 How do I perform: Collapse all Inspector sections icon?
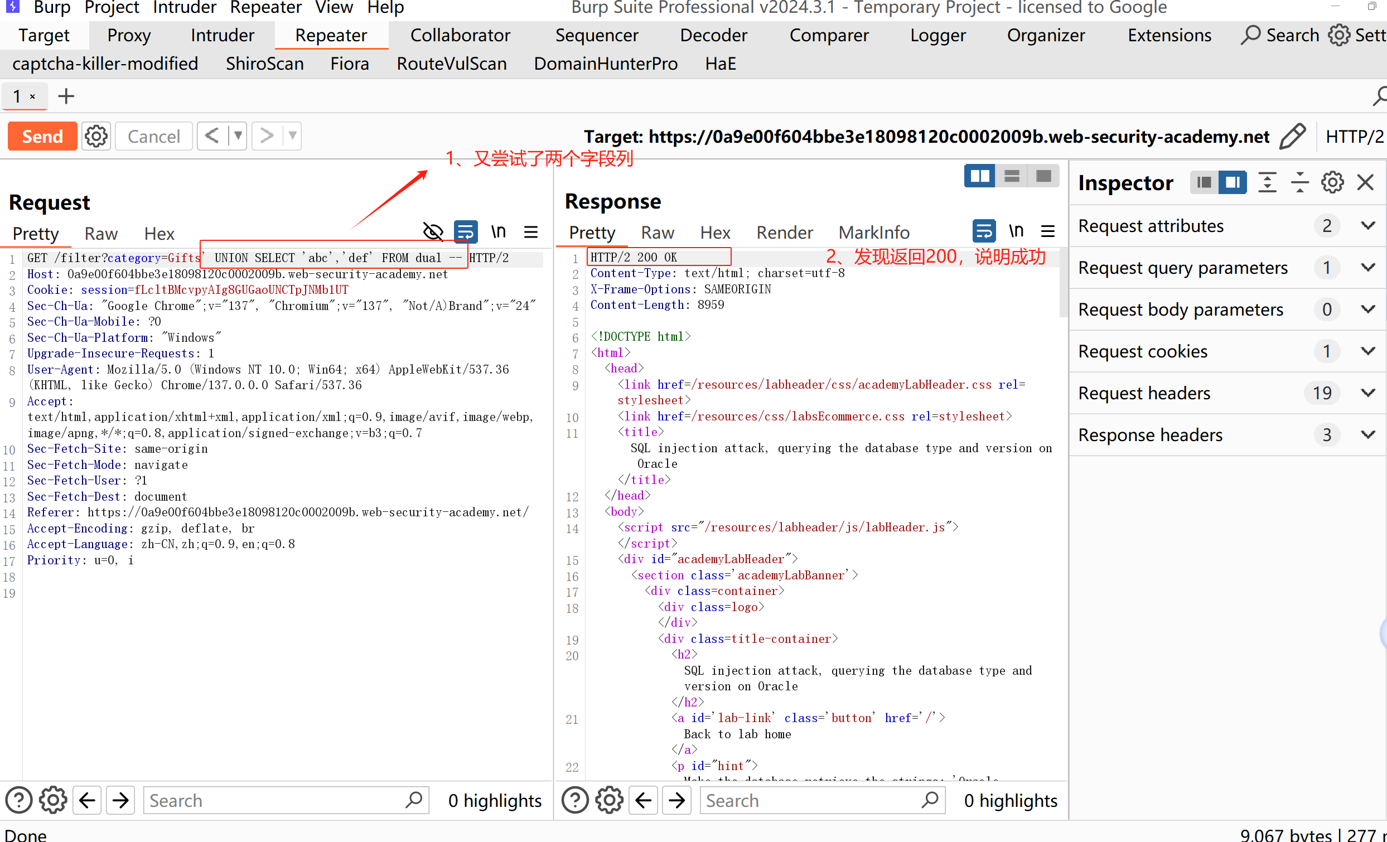(1300, 183)
